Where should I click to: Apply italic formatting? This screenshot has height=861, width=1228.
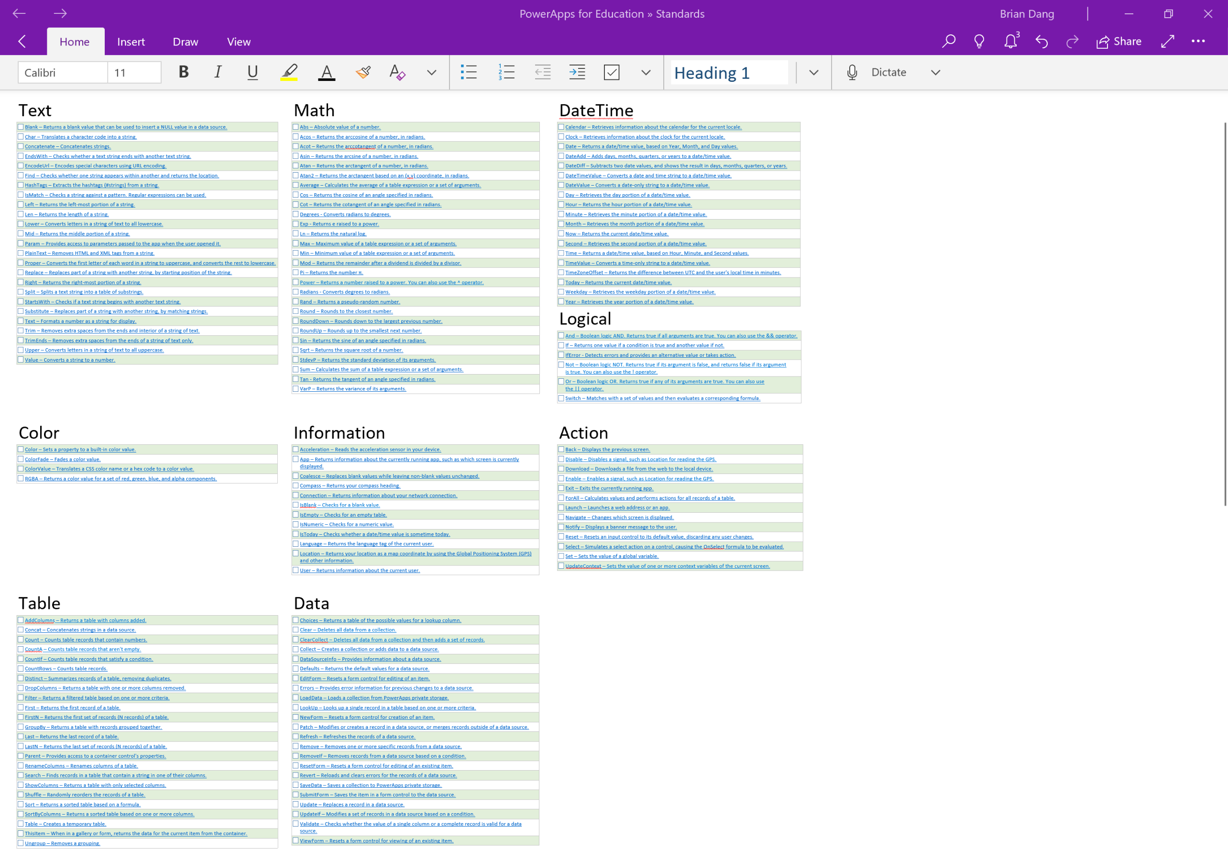[x=218, y=72]
